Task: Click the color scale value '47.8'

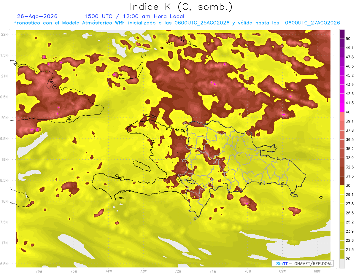Action: (349, 57)
